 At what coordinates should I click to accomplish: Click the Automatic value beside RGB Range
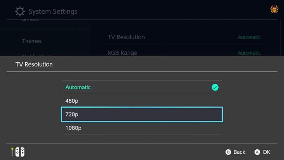pyautogui.click(x=249, y=53)
